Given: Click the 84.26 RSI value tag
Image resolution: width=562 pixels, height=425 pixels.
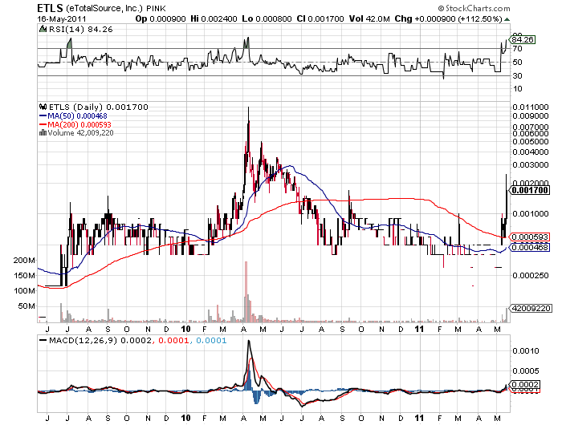Looking at the screenshot, I should coord(523,38).
